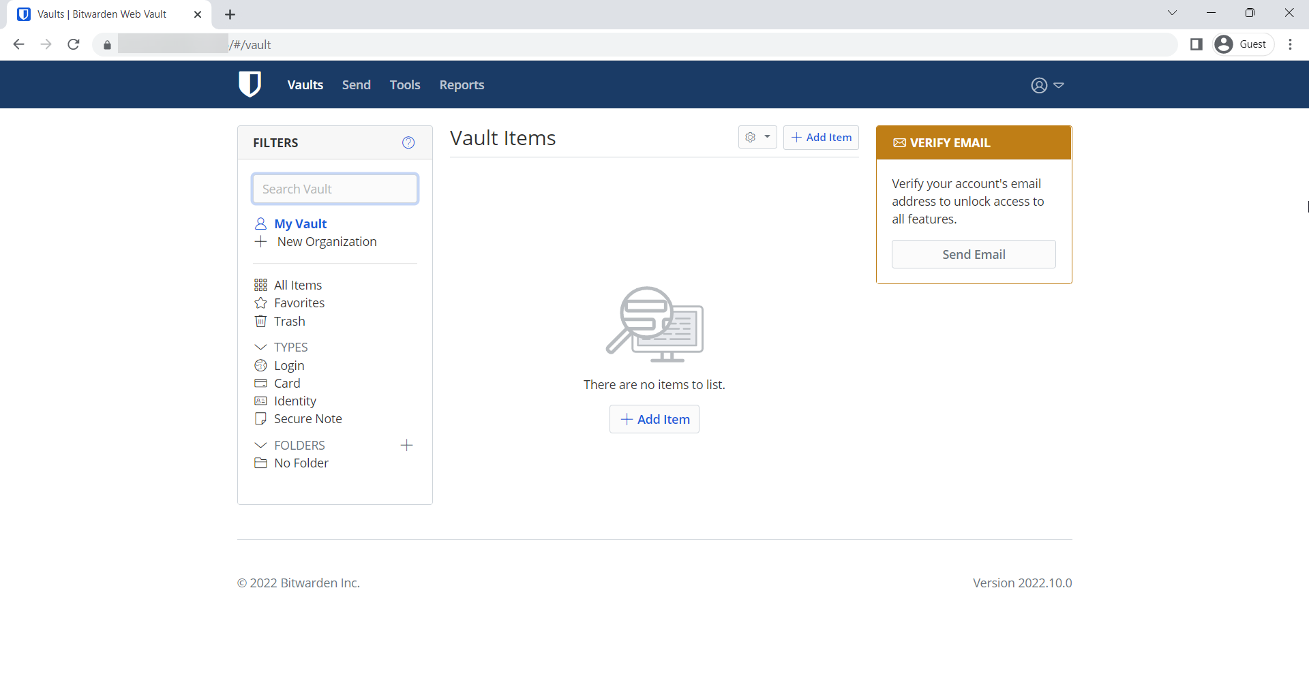
Task: Click the © 2022 Bitwarden Inc. text
Action: click(x=299, y=583)
